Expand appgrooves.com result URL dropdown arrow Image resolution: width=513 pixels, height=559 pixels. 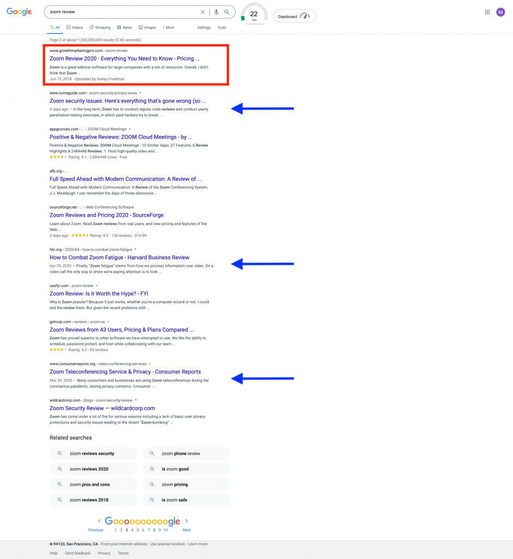coord(130,129)
